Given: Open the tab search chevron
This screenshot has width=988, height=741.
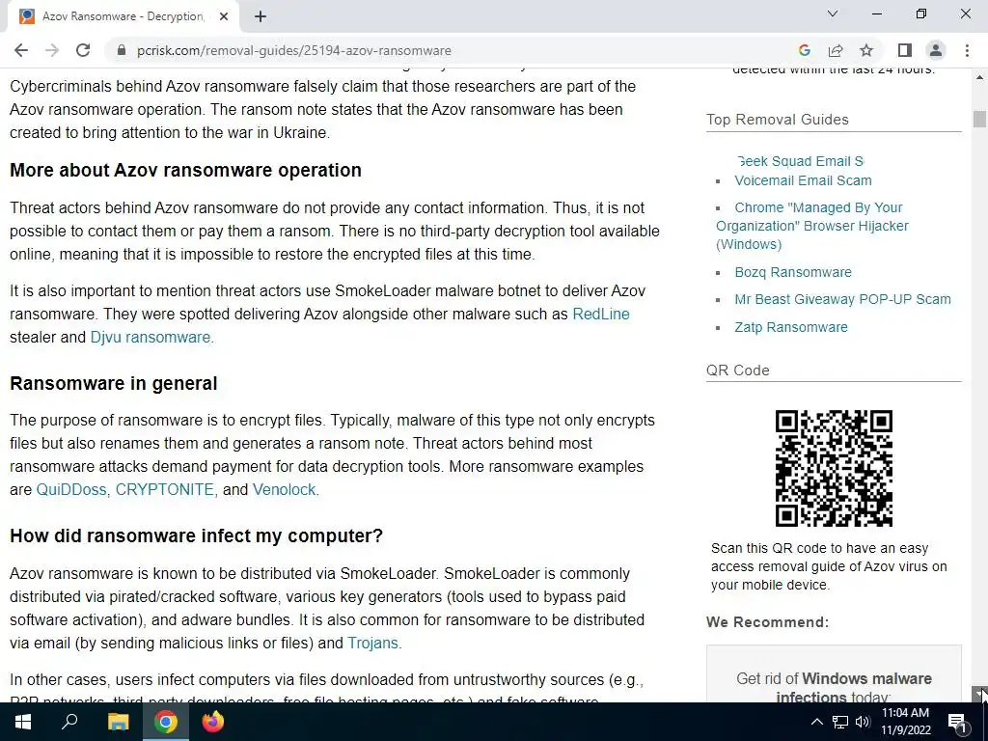Looking at the screenshot, I should pos(833,14).
